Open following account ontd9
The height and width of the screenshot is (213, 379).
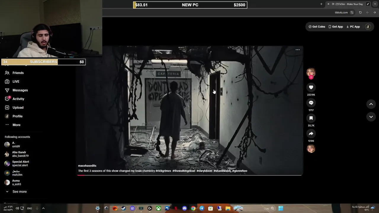[x=12, y=145]
